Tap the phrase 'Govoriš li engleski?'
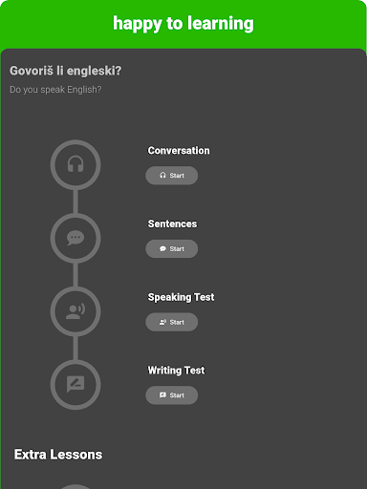The height and width of the screenshot is (489, 367). pos(66,71)
